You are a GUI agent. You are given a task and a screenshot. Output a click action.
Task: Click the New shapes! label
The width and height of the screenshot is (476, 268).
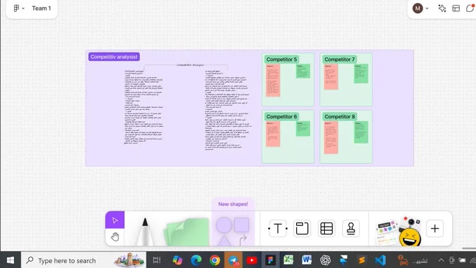pos(233,204)
